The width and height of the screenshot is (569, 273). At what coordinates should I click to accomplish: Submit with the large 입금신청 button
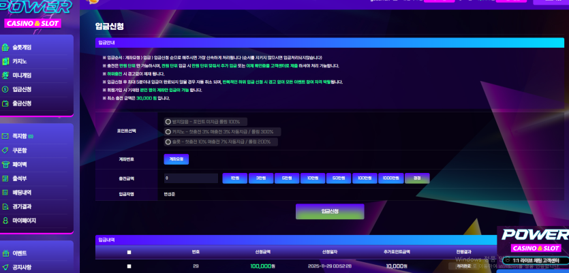(330, 211)
